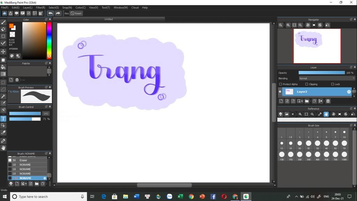Select the Text tool
357x201 pixels.
point(3,118)
